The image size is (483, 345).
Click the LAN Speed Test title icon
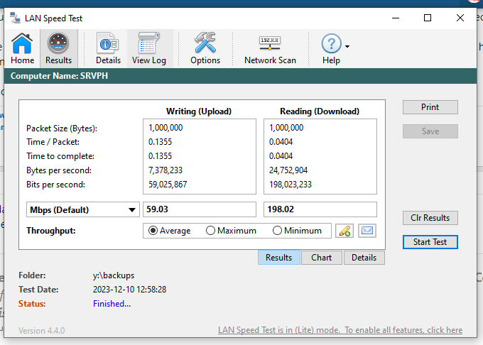(x=15, y=18)
